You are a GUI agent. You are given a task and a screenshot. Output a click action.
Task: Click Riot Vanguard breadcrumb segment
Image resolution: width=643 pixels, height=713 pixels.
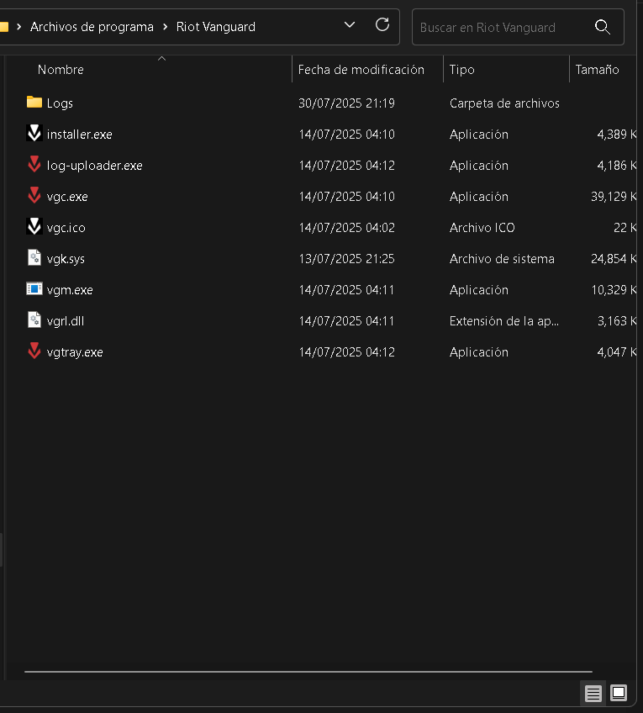point(215,27)
